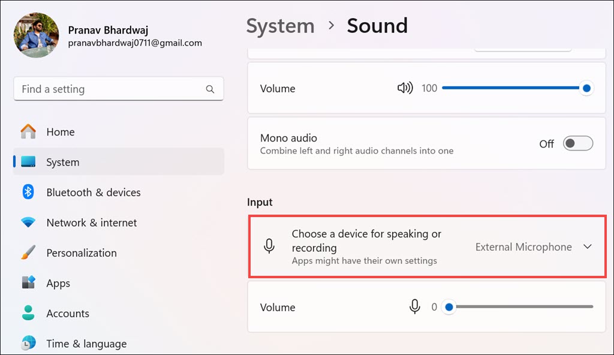The width and height of the screenshot is (614, 355).
Task: Click the Bluetooth & devices icon
Action: (x=28, y=192)
